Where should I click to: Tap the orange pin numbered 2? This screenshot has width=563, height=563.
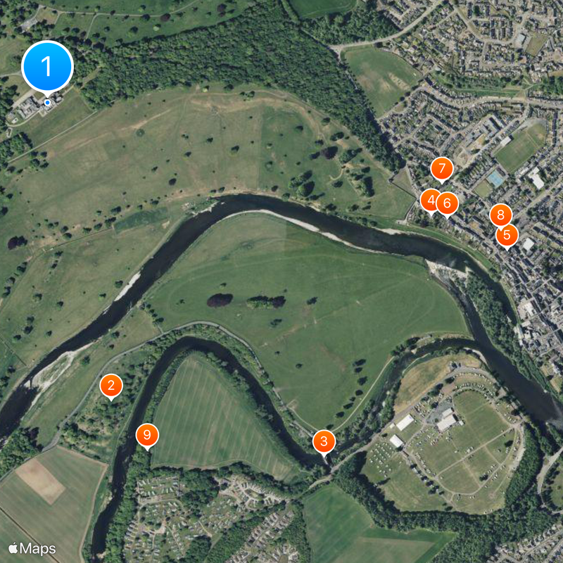pyautogui.click(x=111, y=386)
